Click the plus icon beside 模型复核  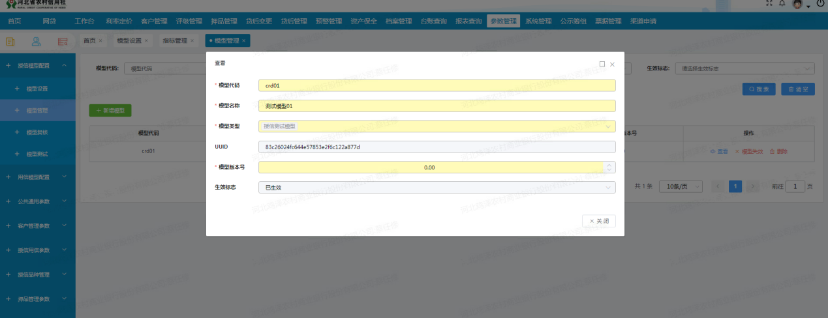click(16, 132)
